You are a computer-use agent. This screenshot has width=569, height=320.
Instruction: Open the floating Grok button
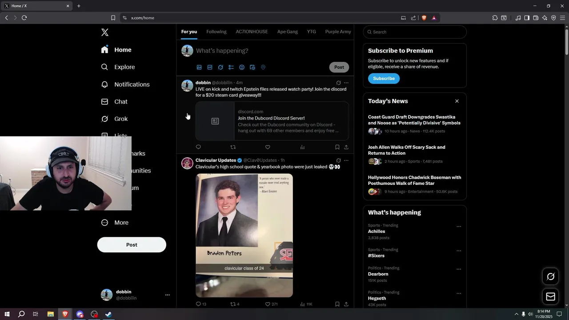(550, 277)
